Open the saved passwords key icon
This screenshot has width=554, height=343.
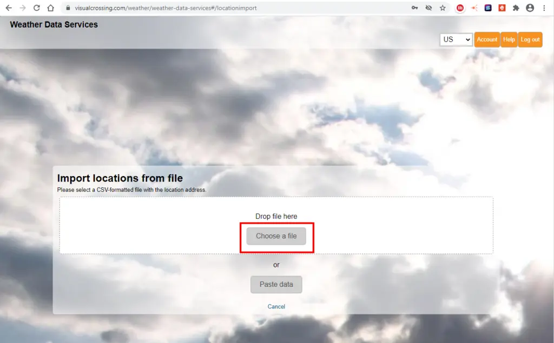point(414,8)
